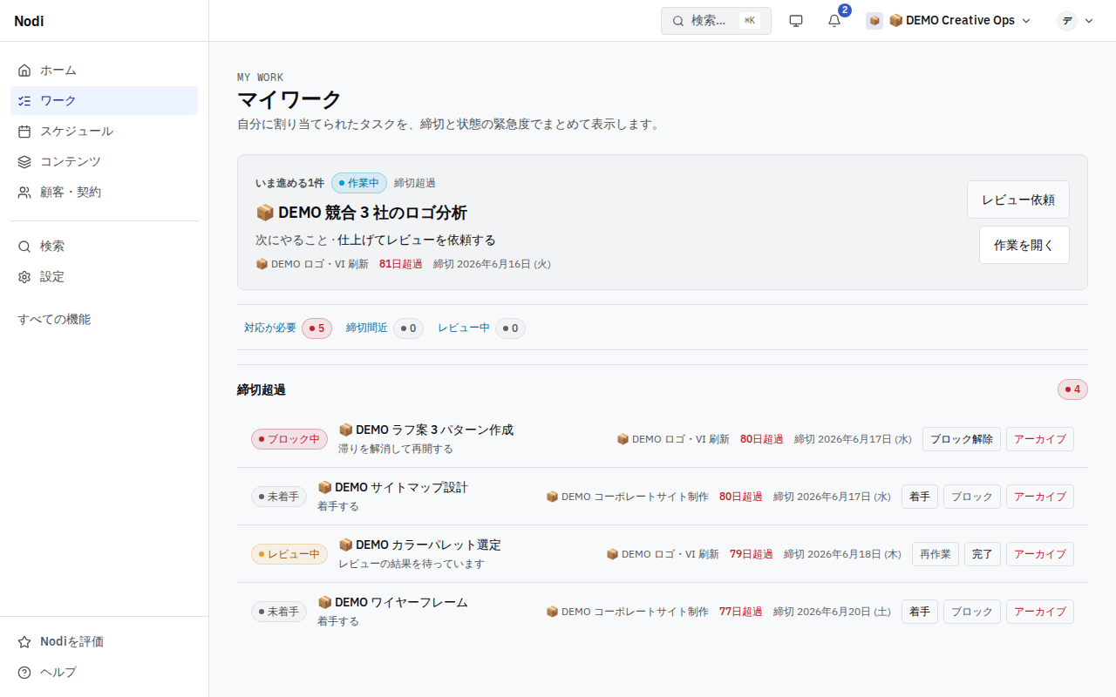Archive the ラフ案 3 パターン作成 task
Screen dimensions: 1116x697
(x=1040, y=439)
